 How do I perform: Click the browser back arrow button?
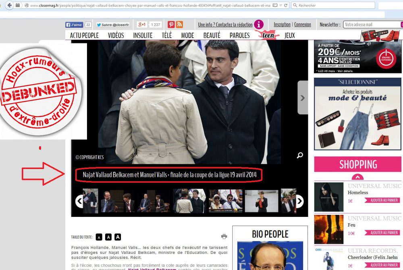coord(10,5)
